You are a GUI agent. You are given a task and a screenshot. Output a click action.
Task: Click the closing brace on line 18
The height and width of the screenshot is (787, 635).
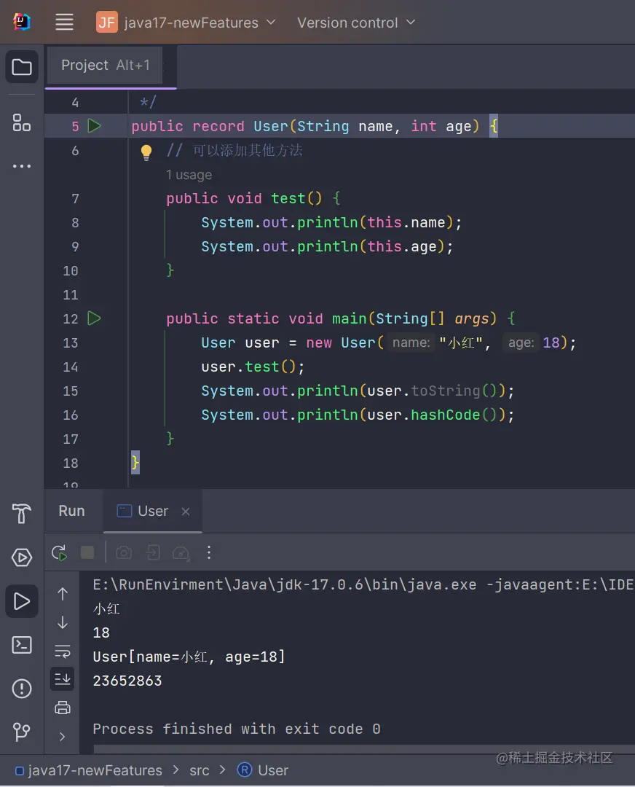pyautogui.click(x=135, y=462)
